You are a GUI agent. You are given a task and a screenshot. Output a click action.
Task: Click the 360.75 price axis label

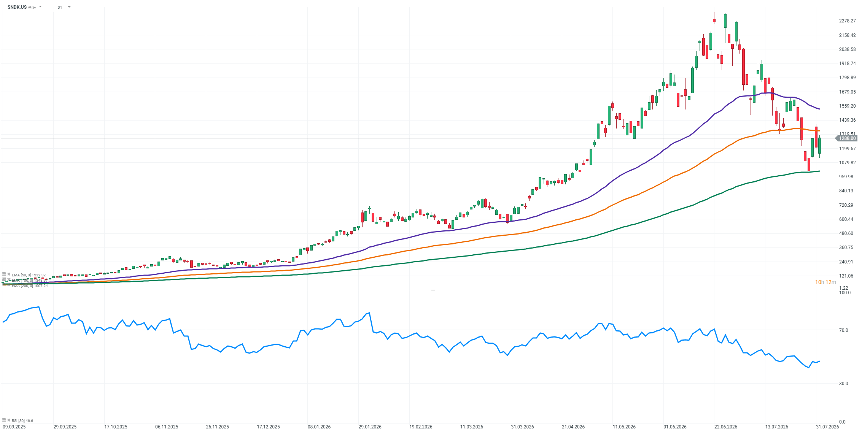(x=847, y=247)
